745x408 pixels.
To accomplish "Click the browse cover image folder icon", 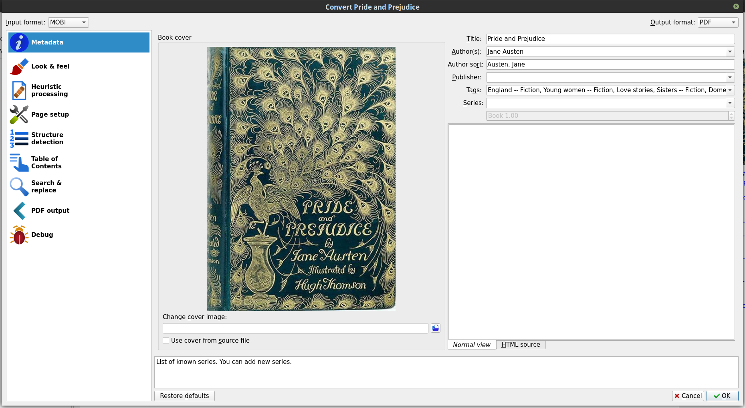I will pyautogui.click(x=435, y=328).
